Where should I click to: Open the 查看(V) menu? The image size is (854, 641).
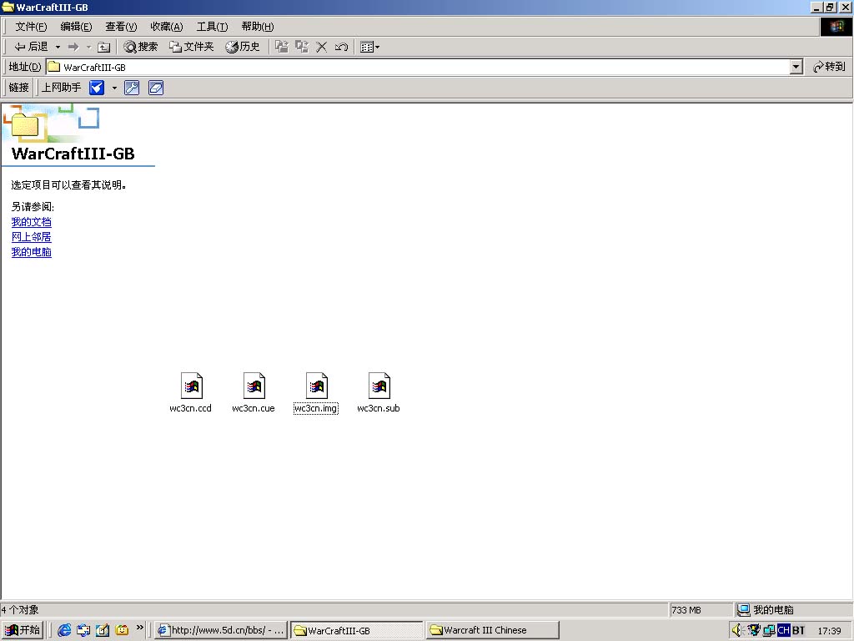(121, 27)
